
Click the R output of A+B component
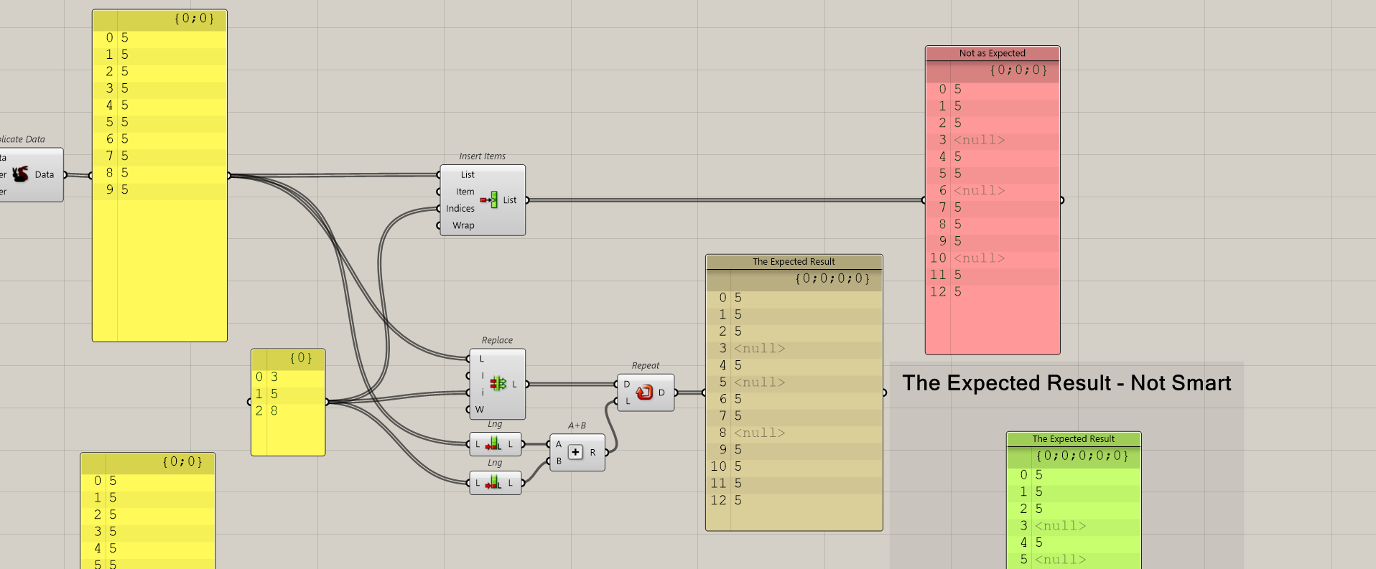tap(592, 452)
